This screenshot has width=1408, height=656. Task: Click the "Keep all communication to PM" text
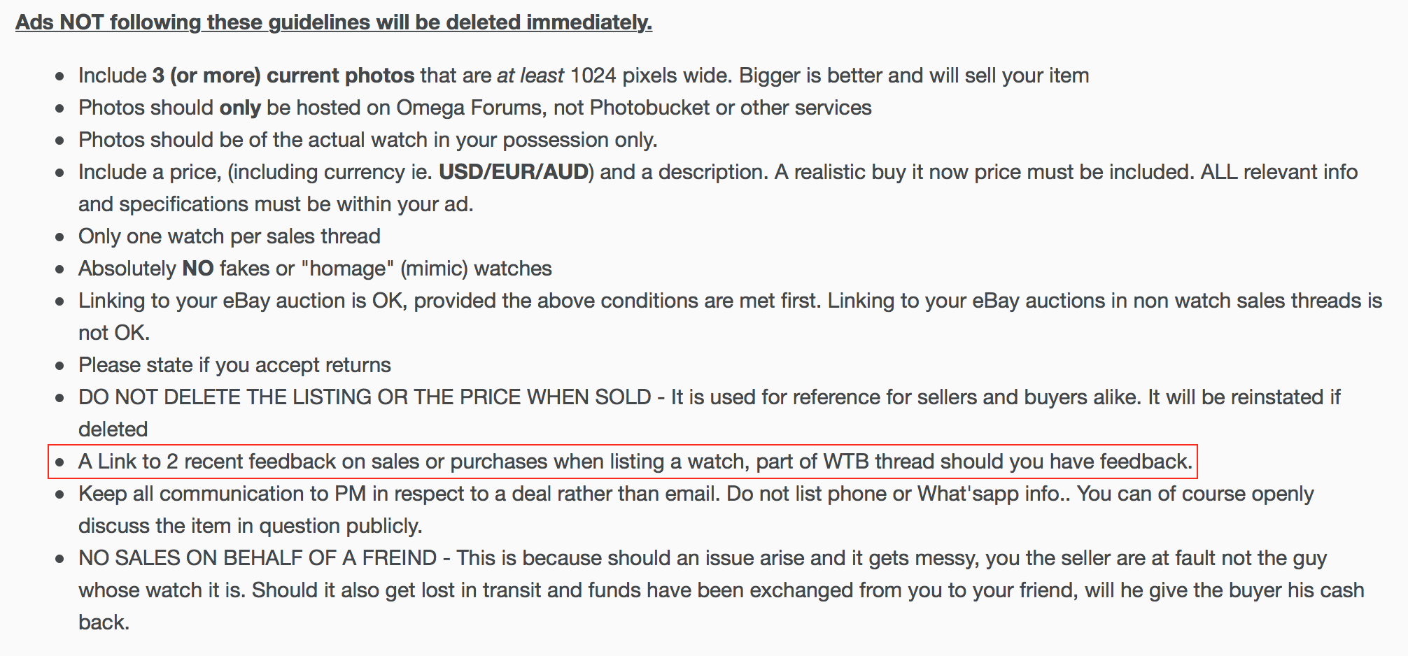coord(224,494)
